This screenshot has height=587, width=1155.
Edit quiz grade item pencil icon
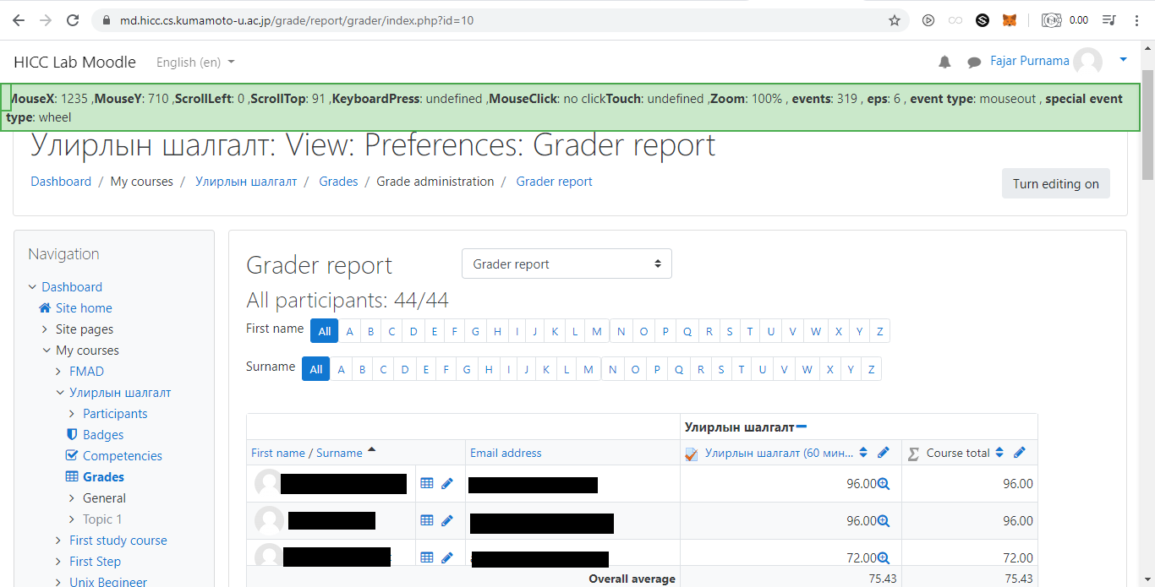(884, 453)
